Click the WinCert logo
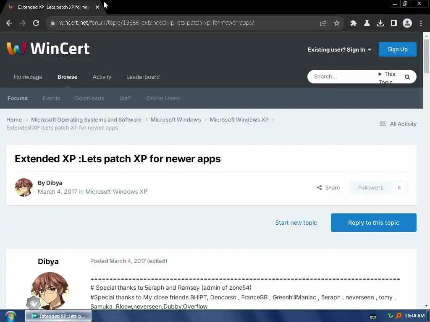Screen dimensions: 430x322 click(48, 49)
